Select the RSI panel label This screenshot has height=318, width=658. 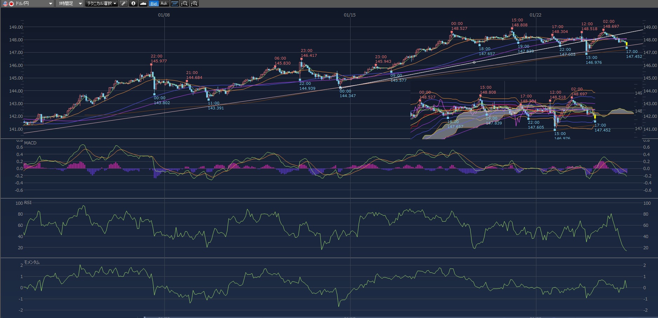pyautogui.click(x=28, y=203)
